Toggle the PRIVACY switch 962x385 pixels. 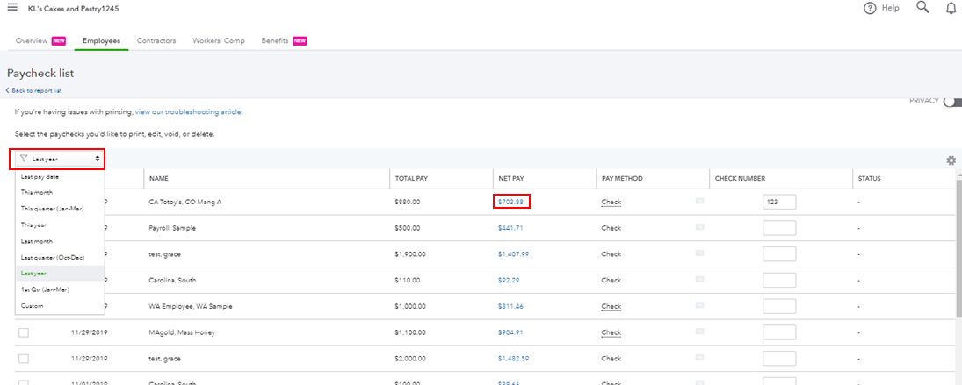(951, 102)
